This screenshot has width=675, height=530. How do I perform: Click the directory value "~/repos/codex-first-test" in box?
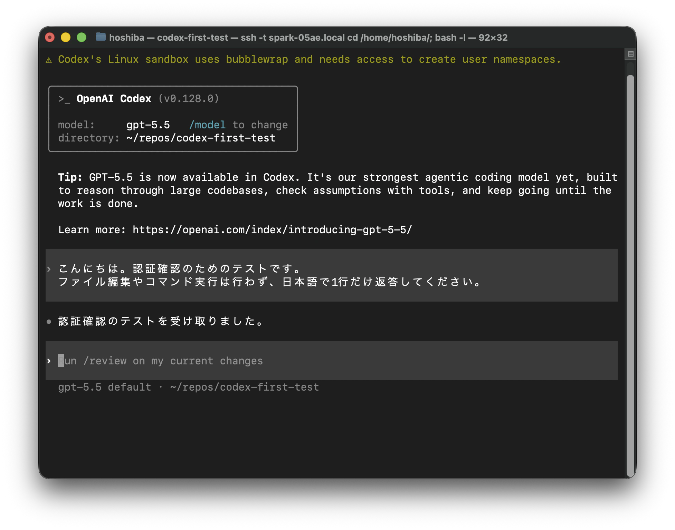tap(201, 138)
